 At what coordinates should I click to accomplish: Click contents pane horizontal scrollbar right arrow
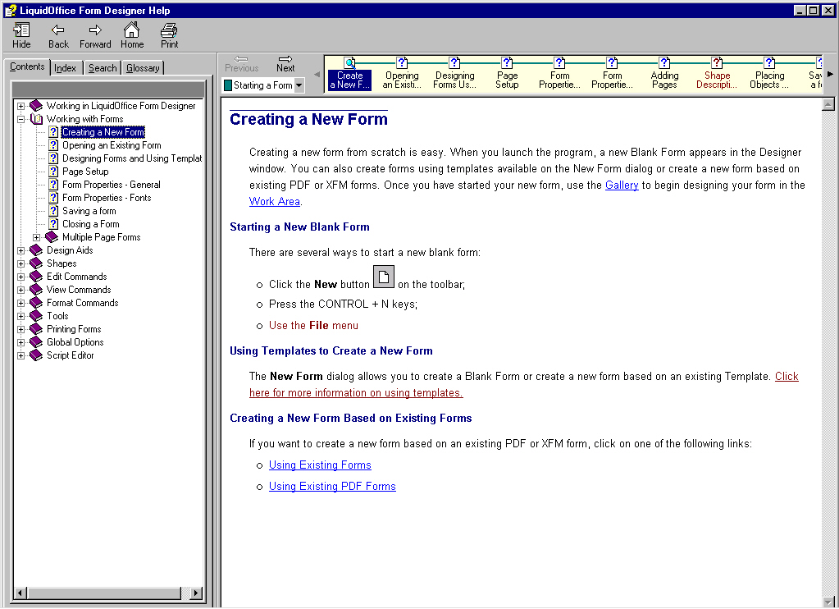click(196, 593)
